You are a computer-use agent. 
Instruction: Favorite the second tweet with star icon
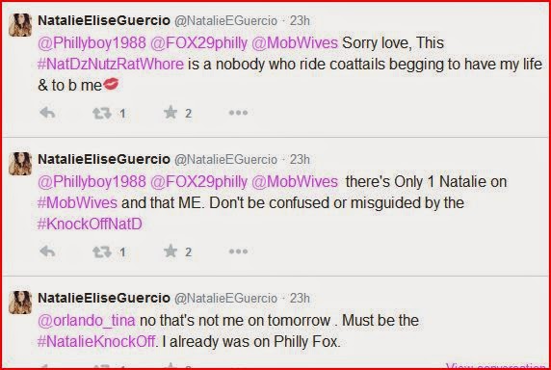[x=171, y=251]
